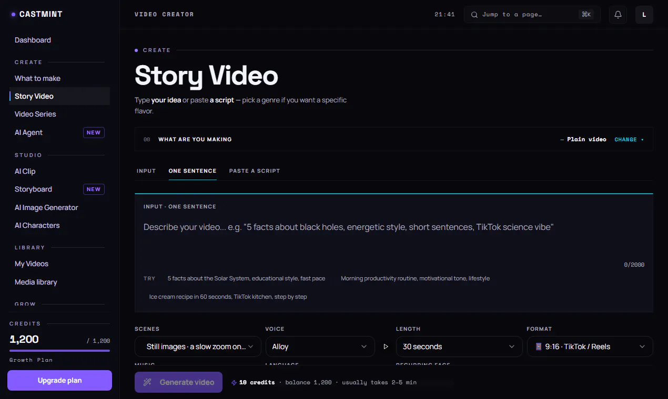The height and width of the screenshot is (399, 668).
Task: Open the Scenes dropdown
Action: point(198,346)
